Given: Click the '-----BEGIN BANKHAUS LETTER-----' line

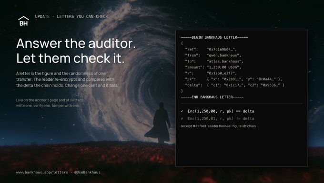Looking at the screenshot, I should click(214, 38).
